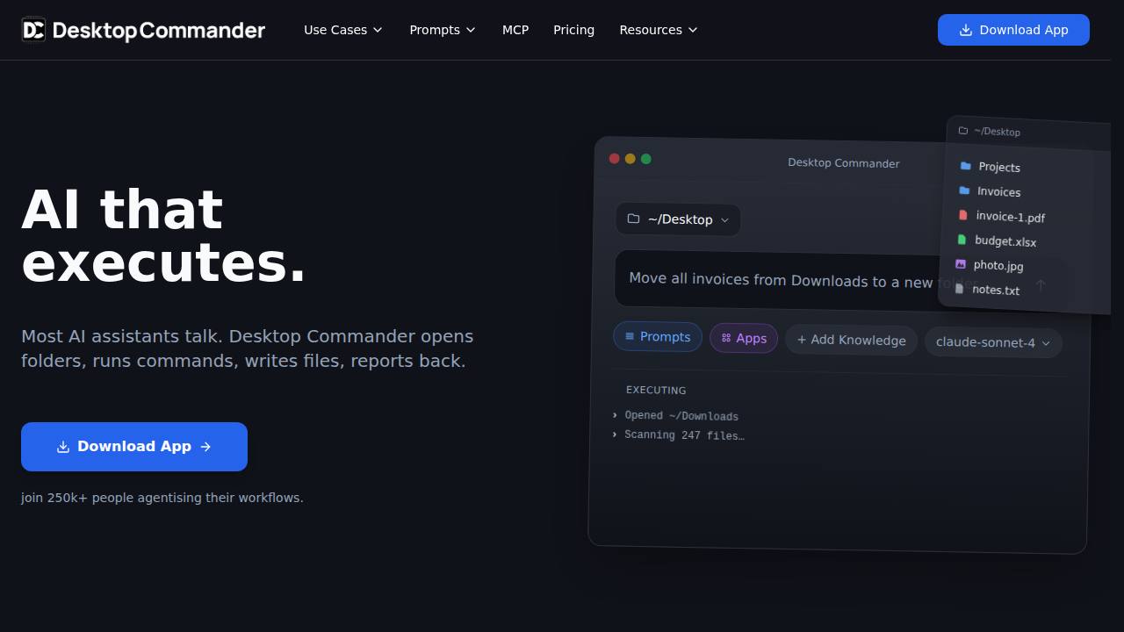Click the folder icon in ~/Desktop selector
Screen dimensions: 1124x632
[633, 219]
